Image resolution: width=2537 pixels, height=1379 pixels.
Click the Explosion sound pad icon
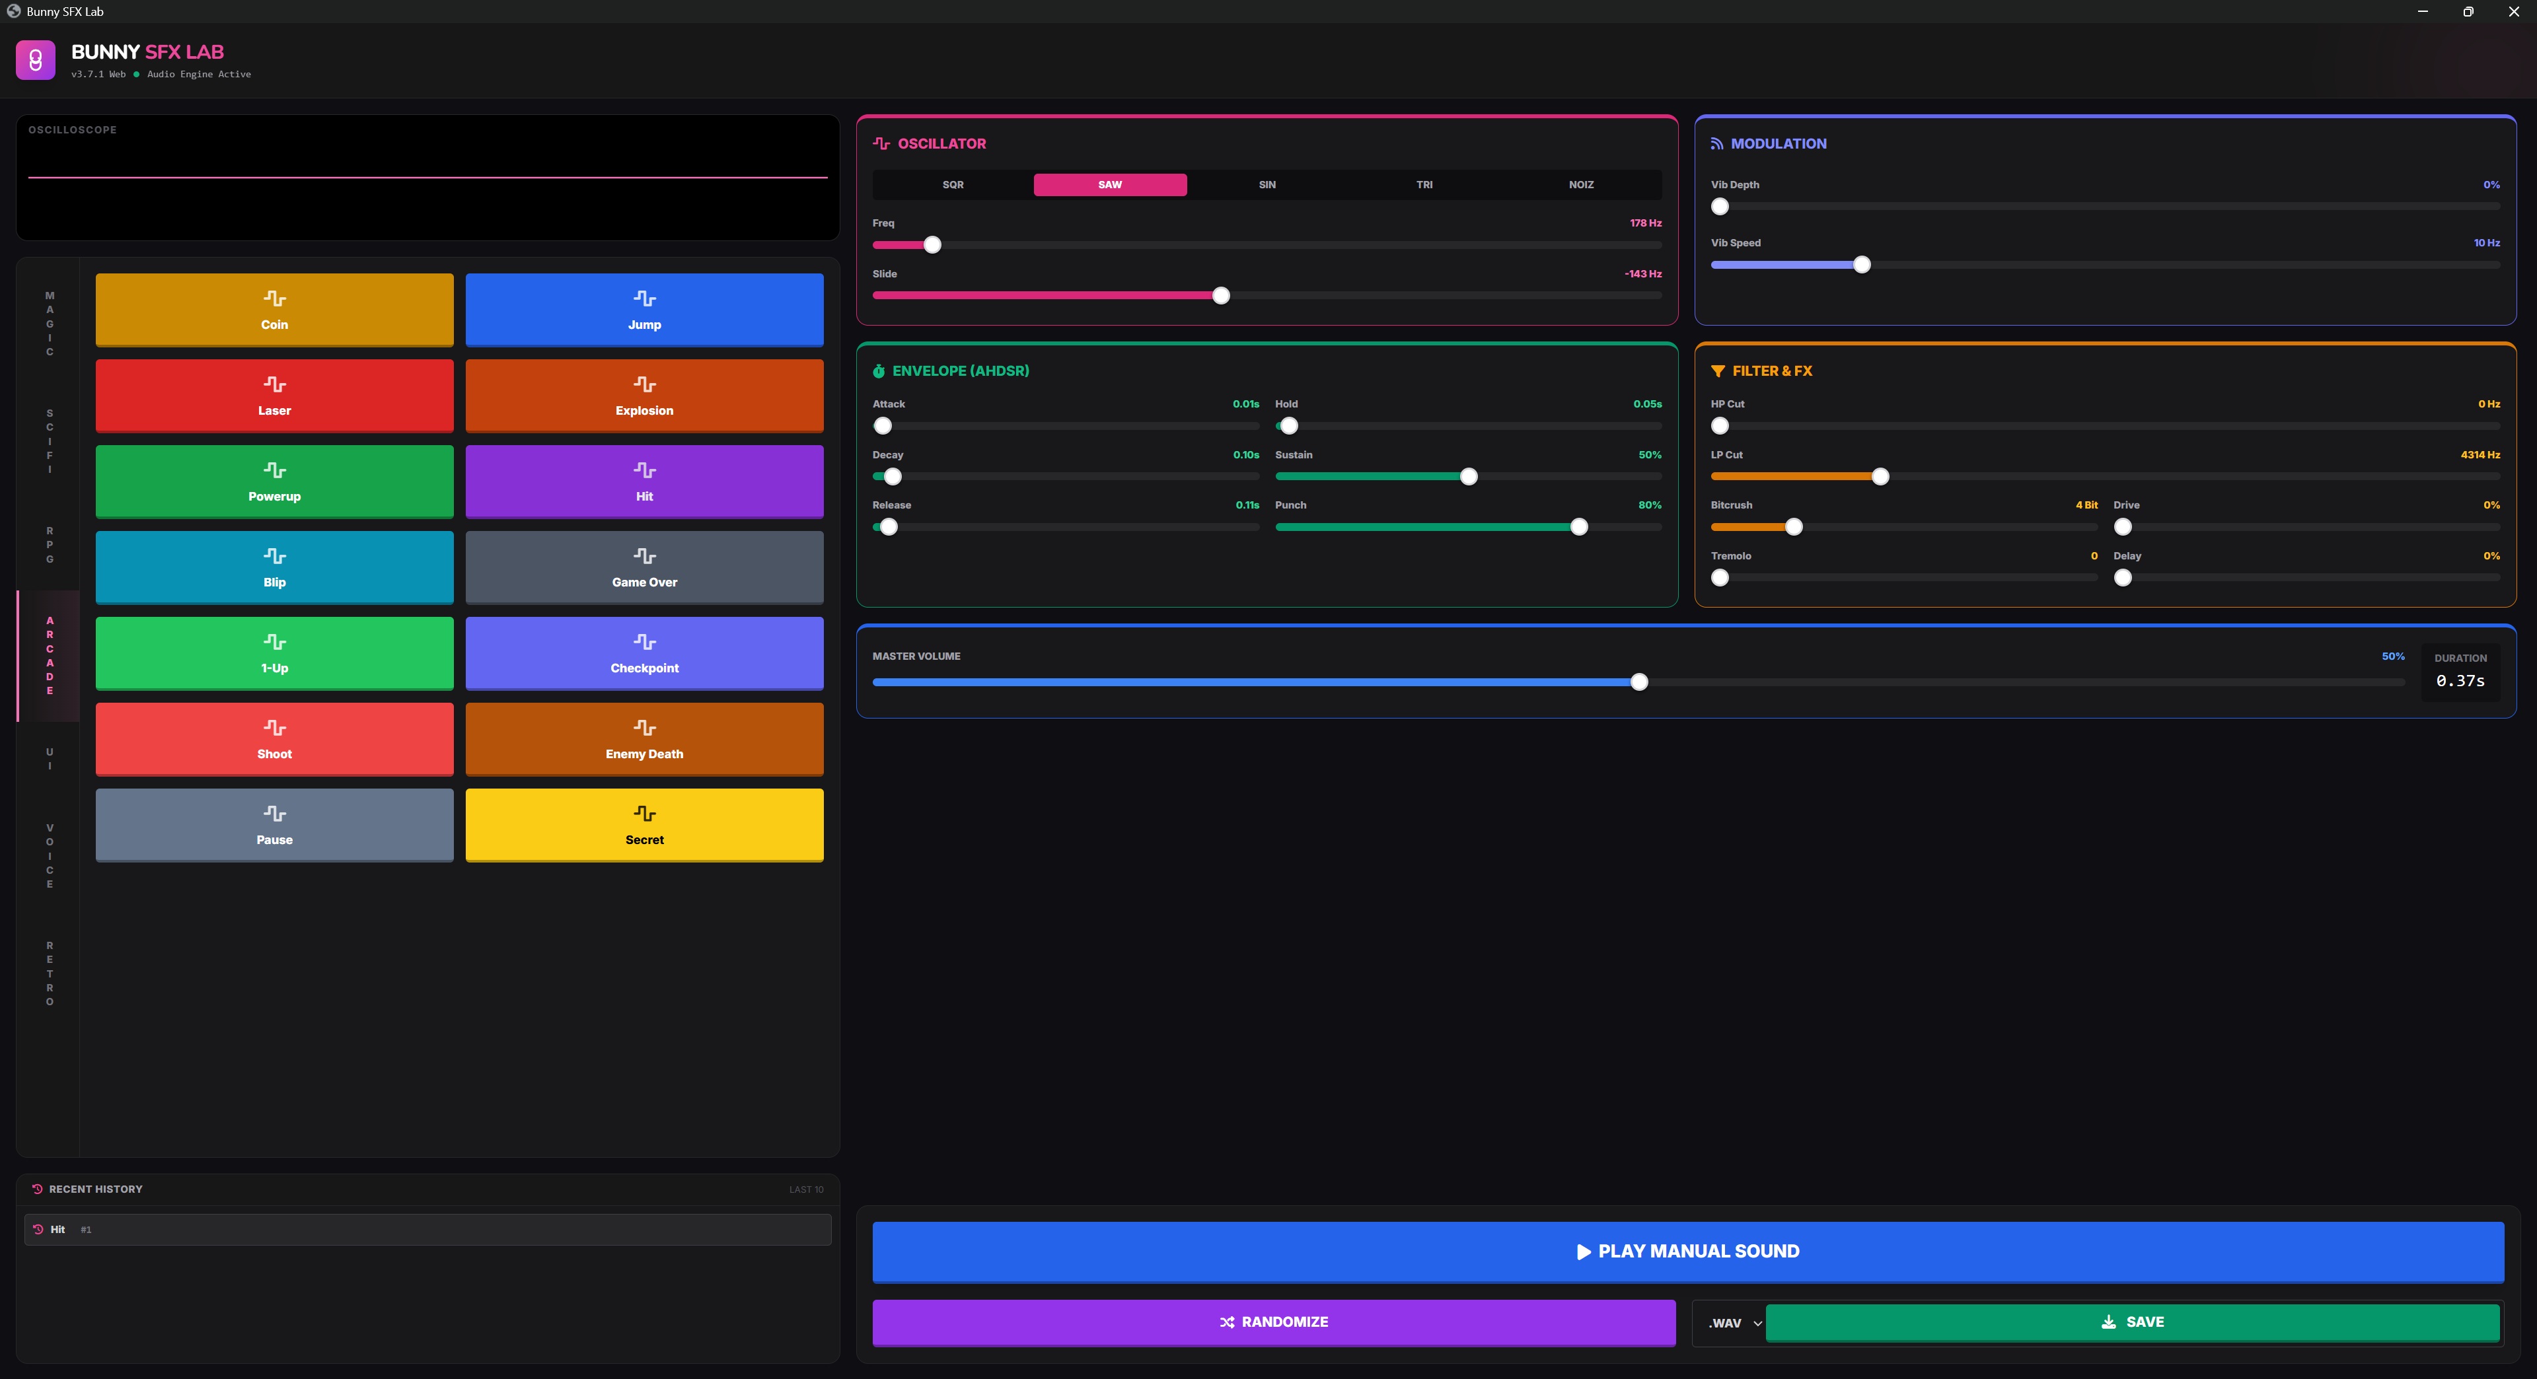[x=644, y=384]
